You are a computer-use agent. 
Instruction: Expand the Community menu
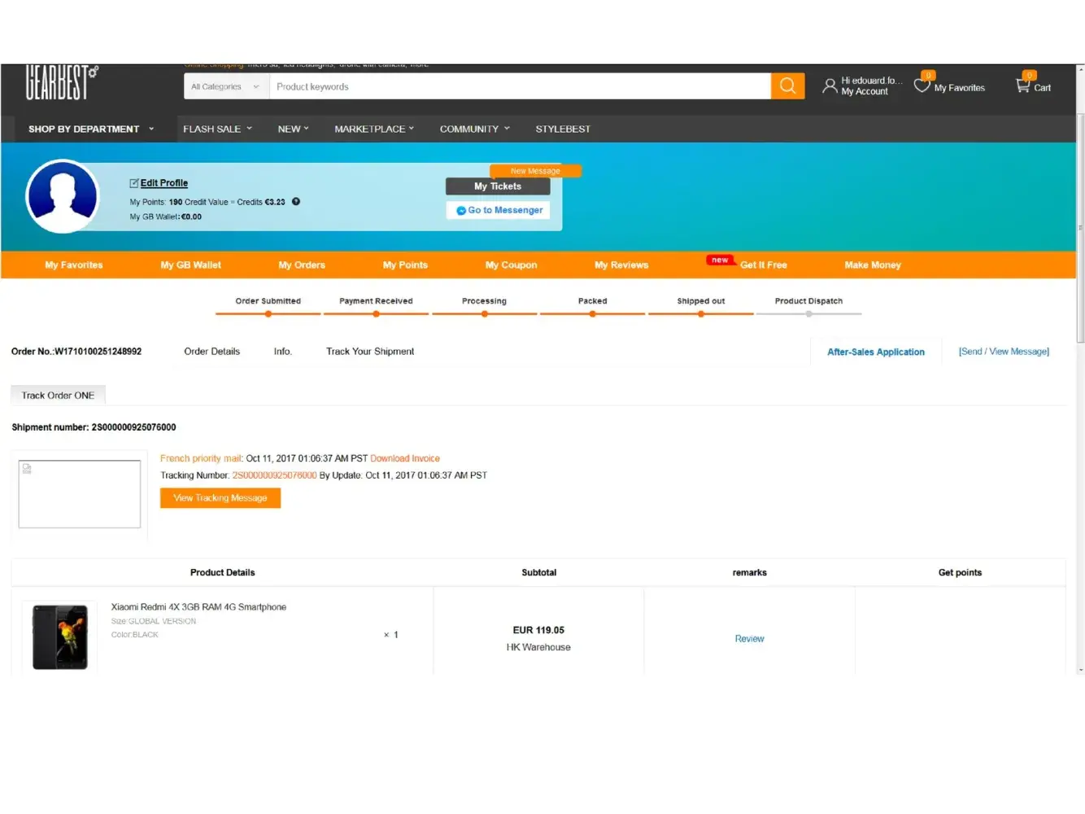point(475,129)
